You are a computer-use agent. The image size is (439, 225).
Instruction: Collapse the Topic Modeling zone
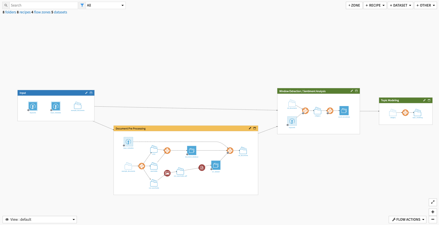(x=424, y=100)
